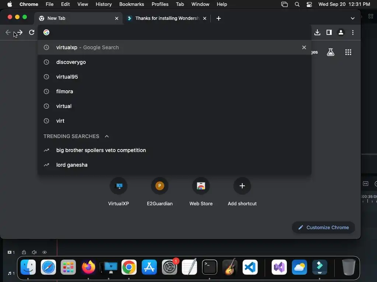Toggle the Chrome side panel icon

(329, 32)
